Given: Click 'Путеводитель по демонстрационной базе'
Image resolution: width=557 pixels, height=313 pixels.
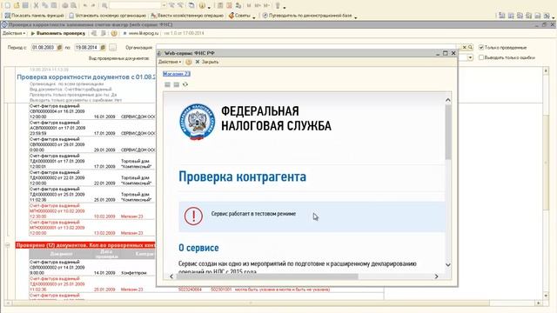Looking at the screenshot, I should 307,16.
